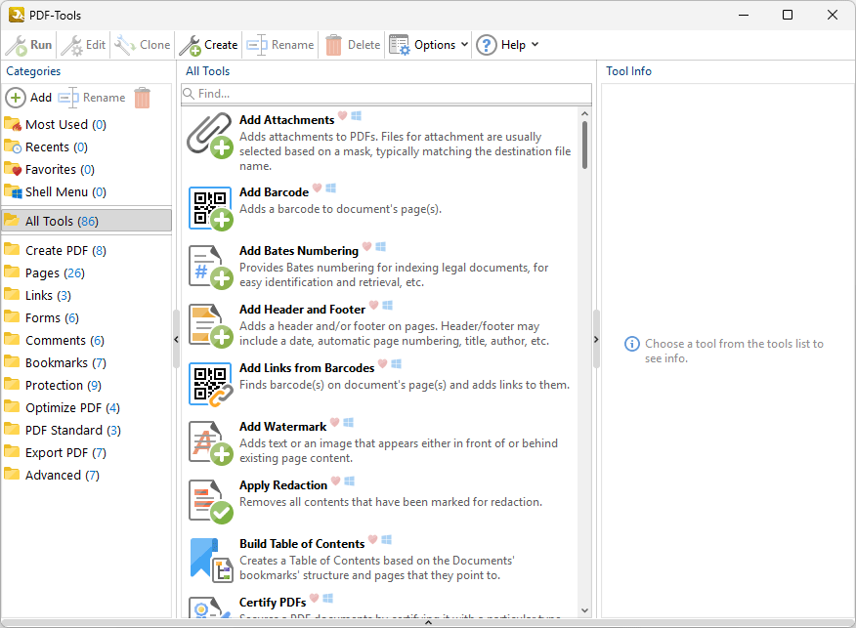Toggle shell menu flag for Add Barcode

pos(331,188)
